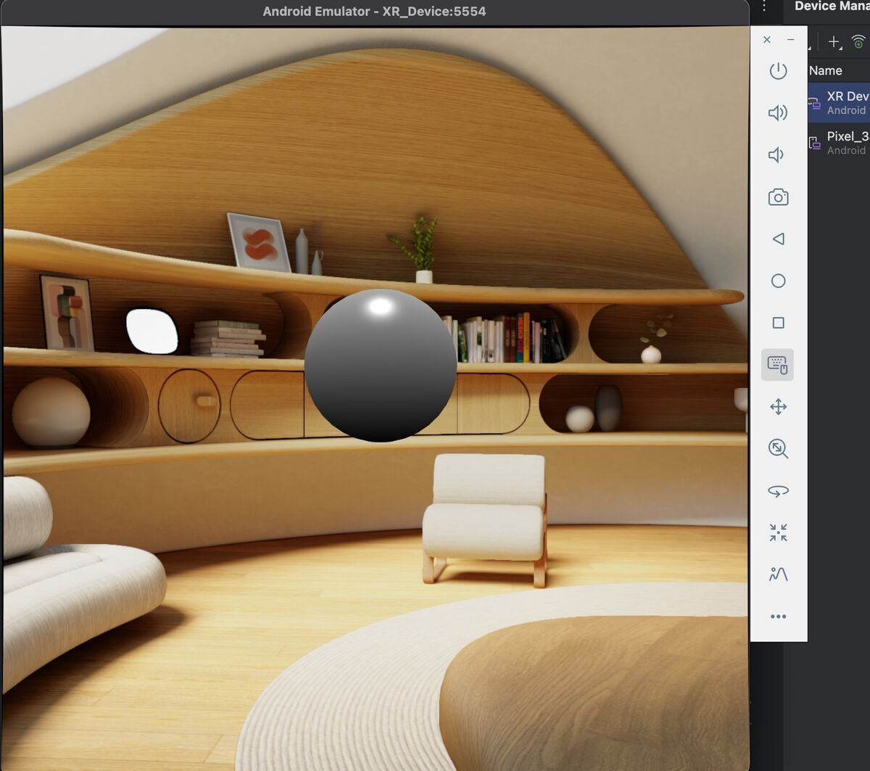Toggle passthrough environment icon

pos(778,574)
